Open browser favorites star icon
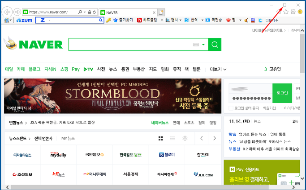The height and width of the screenshot is (190, 306). click(x=286, y=12)
